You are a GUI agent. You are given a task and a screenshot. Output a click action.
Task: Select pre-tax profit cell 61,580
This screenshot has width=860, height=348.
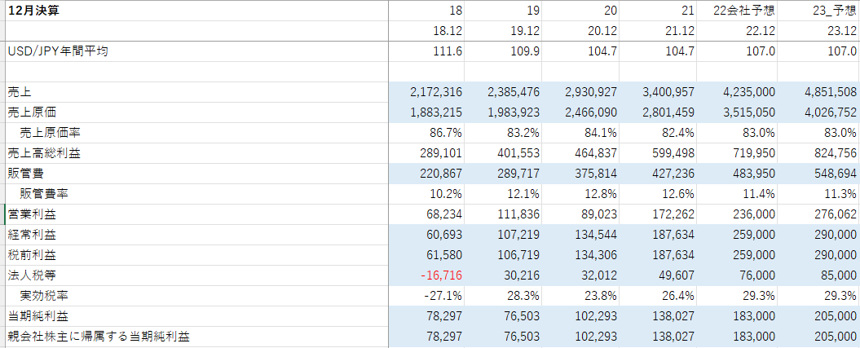pyautogui.click(x=426, y=255)
